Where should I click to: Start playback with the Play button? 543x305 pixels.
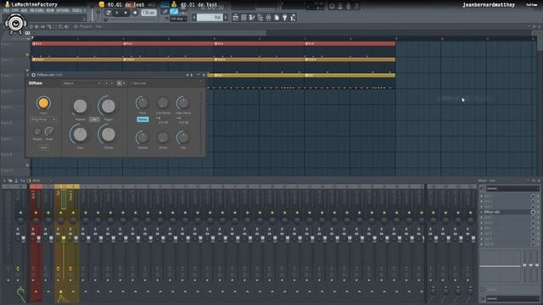click(117, 13)
